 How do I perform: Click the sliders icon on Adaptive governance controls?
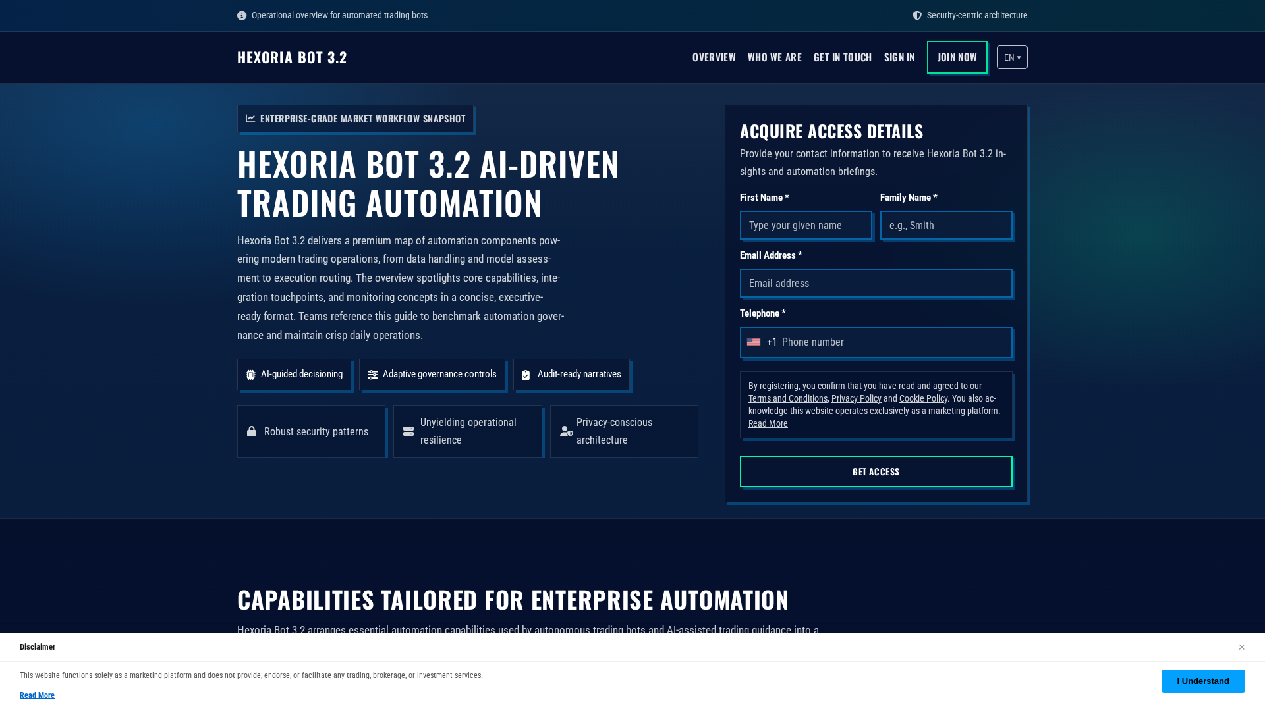[x=373, y=375]
